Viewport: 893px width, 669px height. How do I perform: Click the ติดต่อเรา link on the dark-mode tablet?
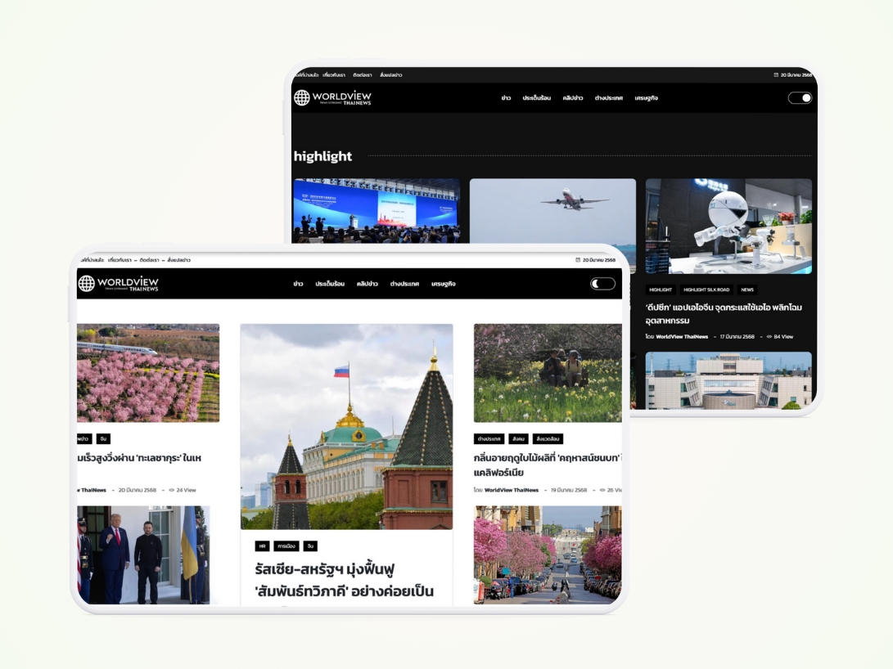coord(363,75)
